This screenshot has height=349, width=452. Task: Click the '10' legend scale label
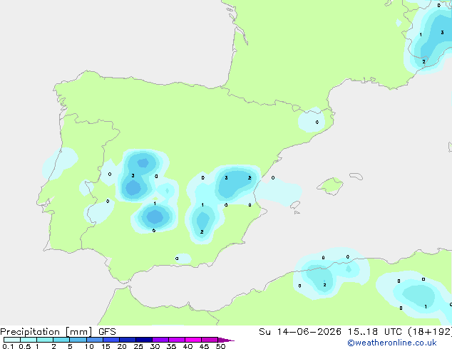click(89, 346)
